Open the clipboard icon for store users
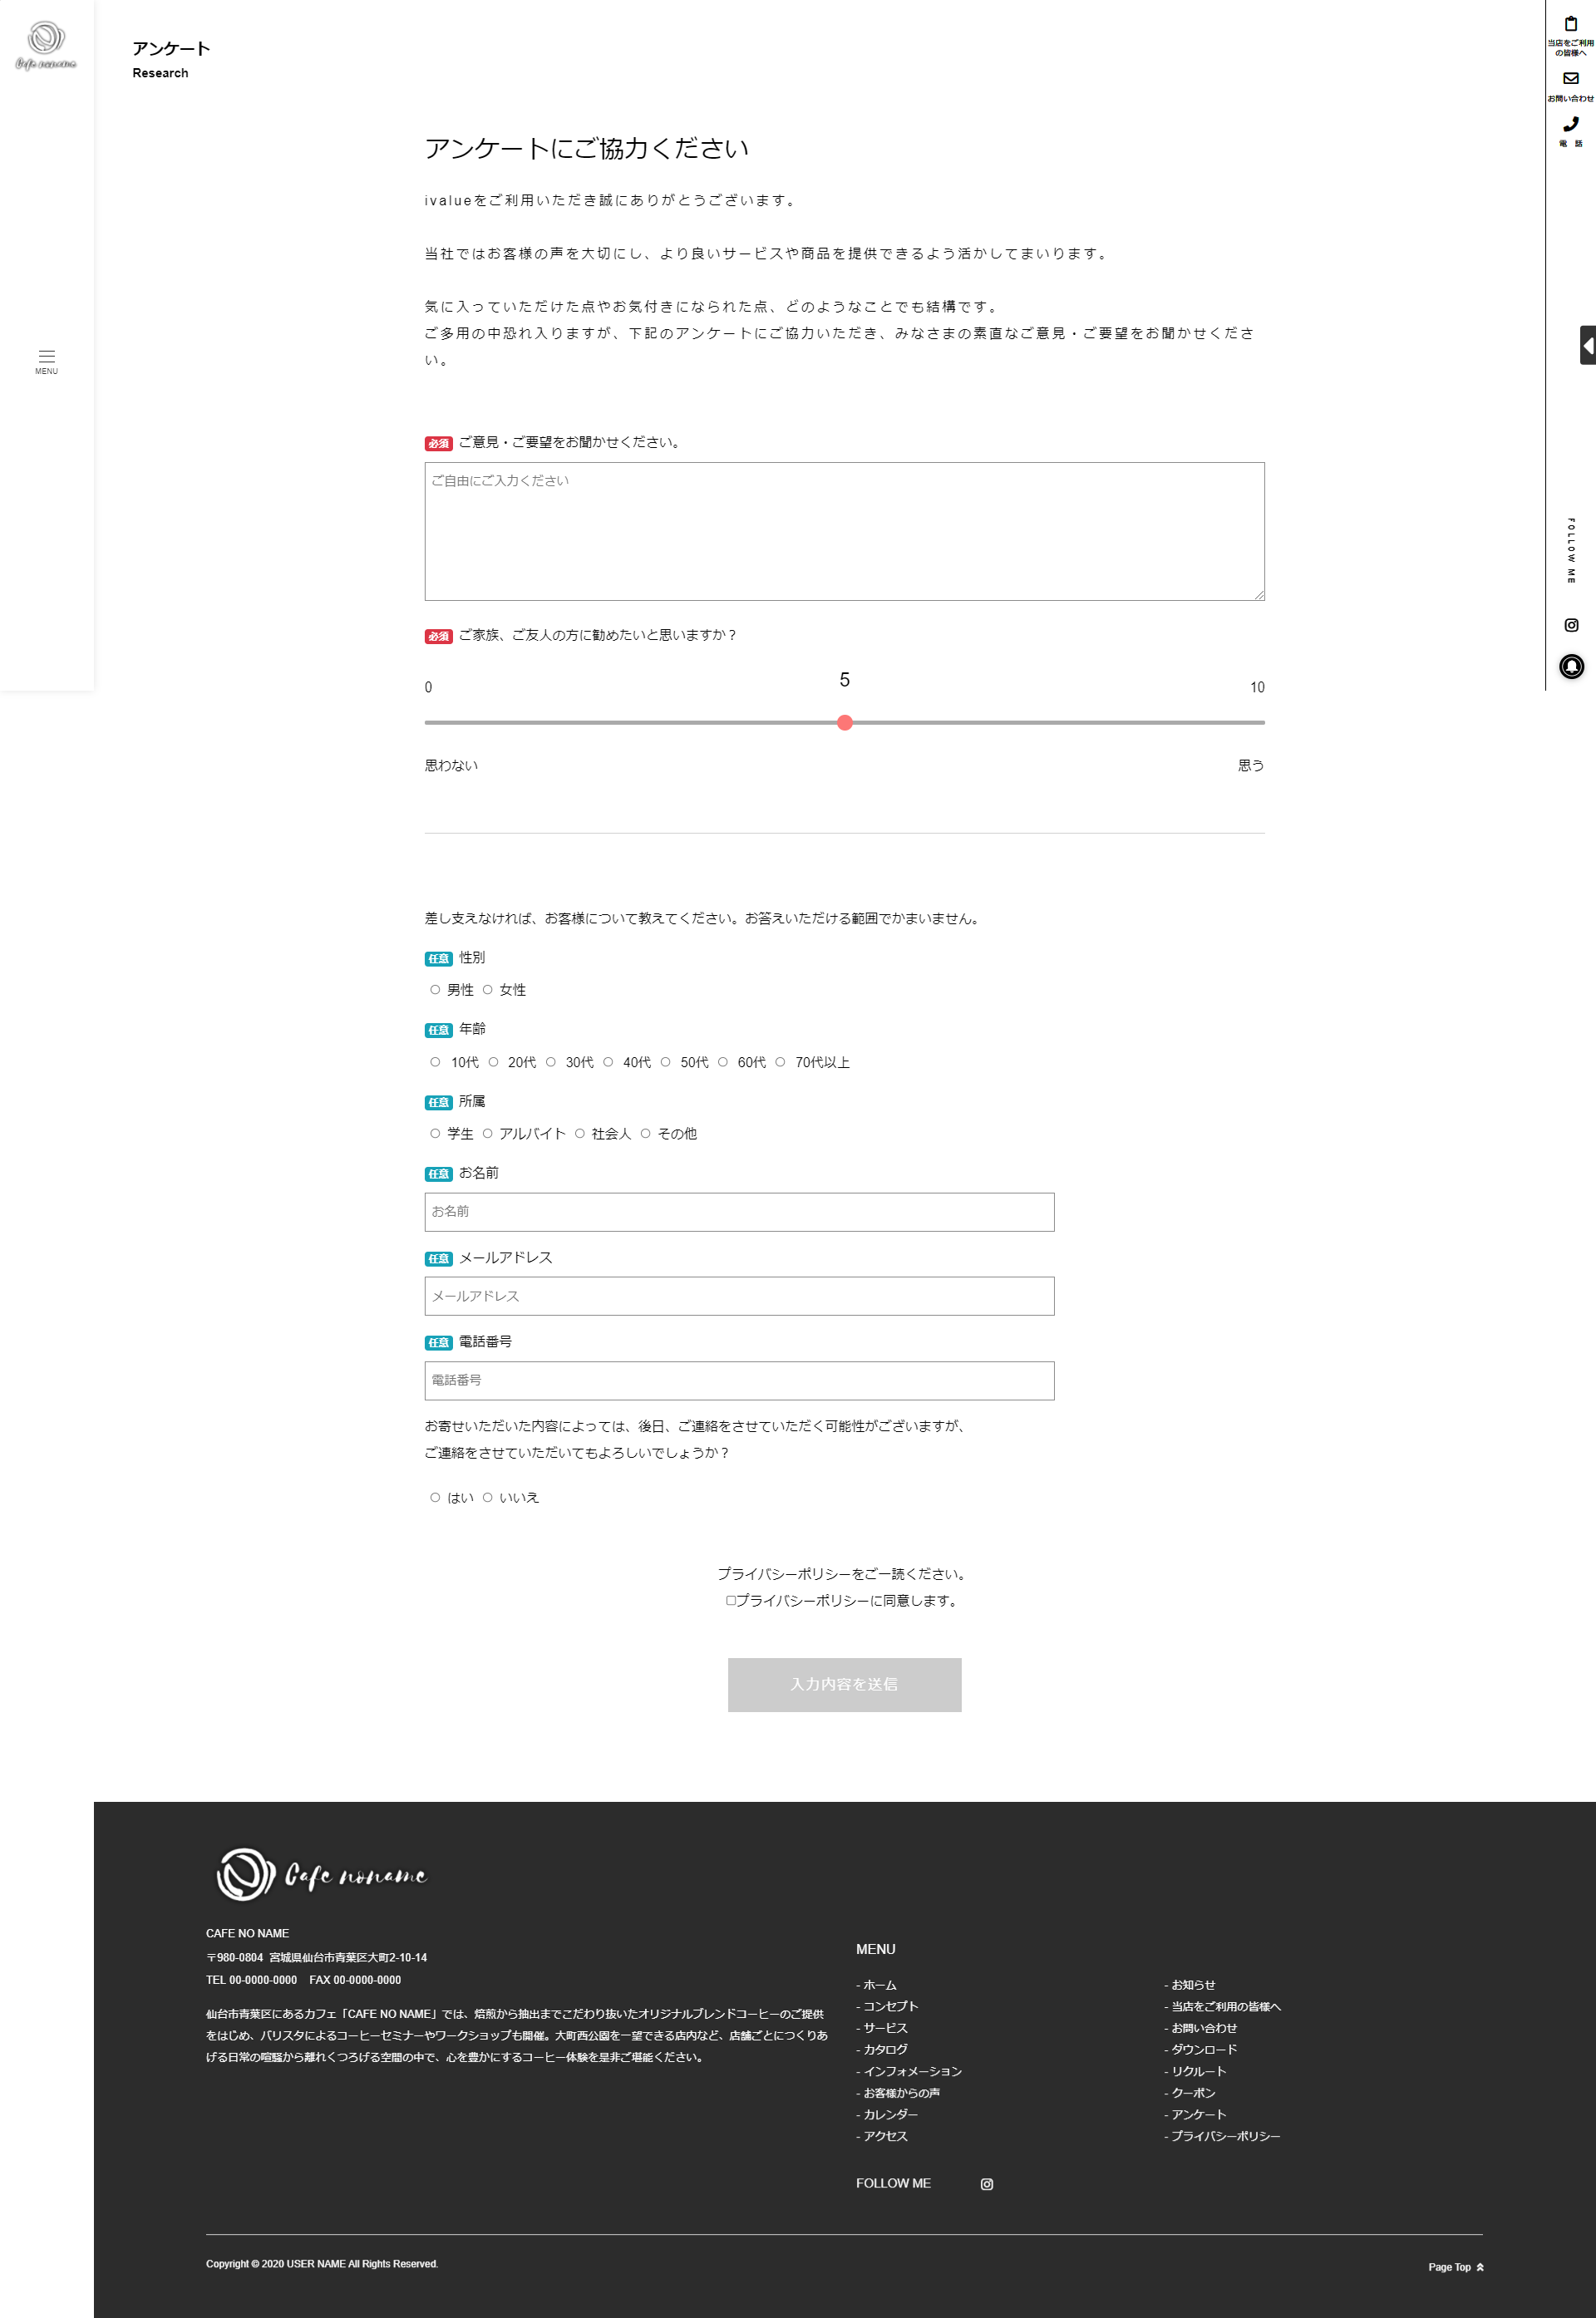 click(x=1570, y=24)
